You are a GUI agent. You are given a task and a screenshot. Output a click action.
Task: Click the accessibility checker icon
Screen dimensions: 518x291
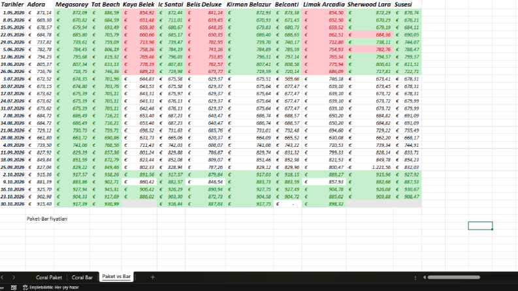tap(25, 287)
